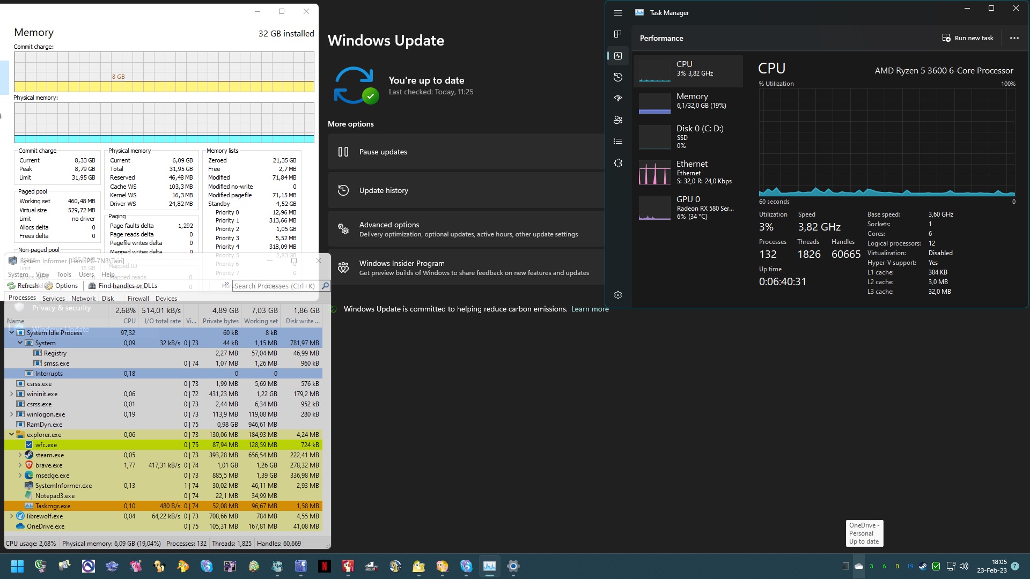
Task: Expand the explorer.exe process tree item
Action: [11, 434]
